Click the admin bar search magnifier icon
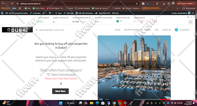Image resolution: width=197 pixels, height=106 pixels. pyautogui.click(x=193, y=13)
